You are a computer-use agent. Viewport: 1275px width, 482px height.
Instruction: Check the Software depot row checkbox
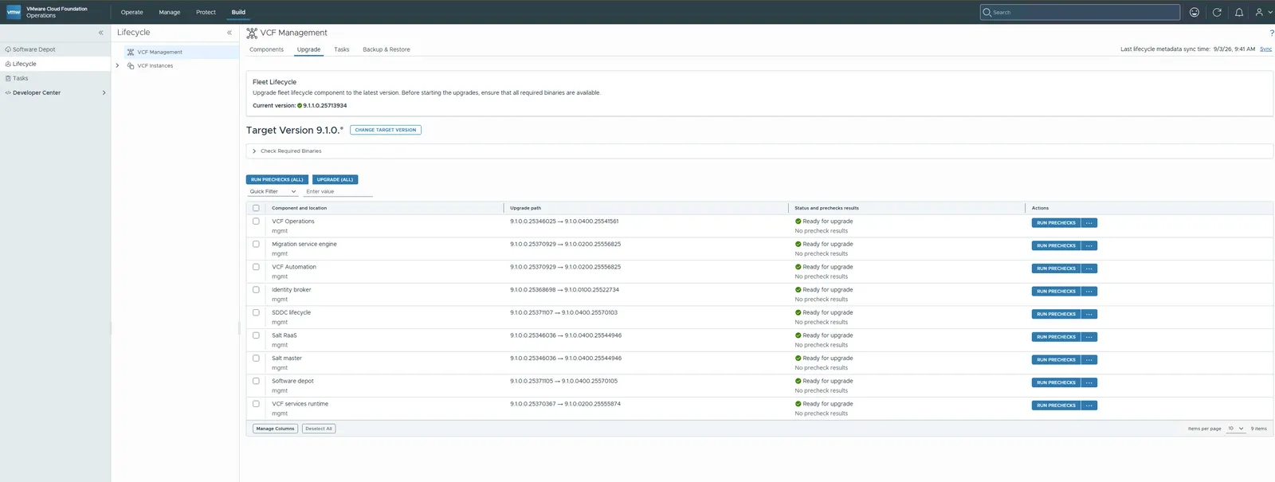point(256,381)
